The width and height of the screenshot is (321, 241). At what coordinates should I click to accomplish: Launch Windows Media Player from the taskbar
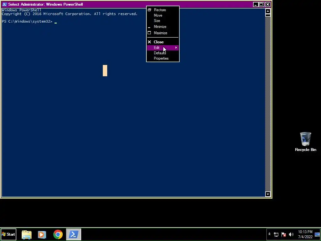pyautogui.click(x=42, y=234)
